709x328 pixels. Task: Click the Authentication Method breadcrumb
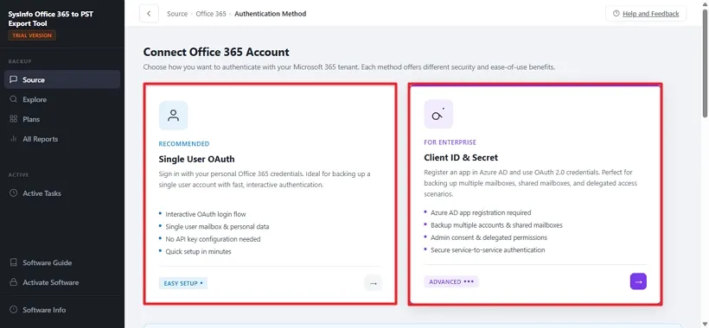(271, 14)
